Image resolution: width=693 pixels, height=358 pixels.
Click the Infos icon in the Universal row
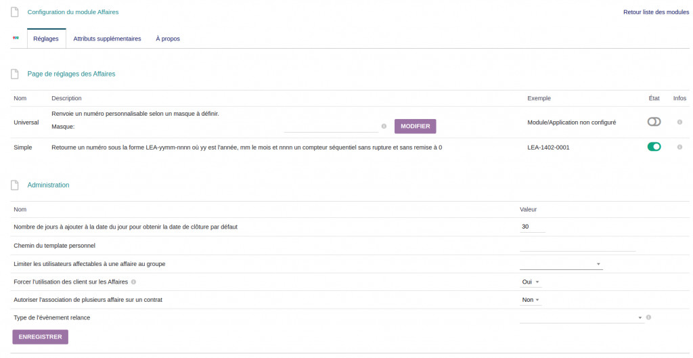pos(679,122)
